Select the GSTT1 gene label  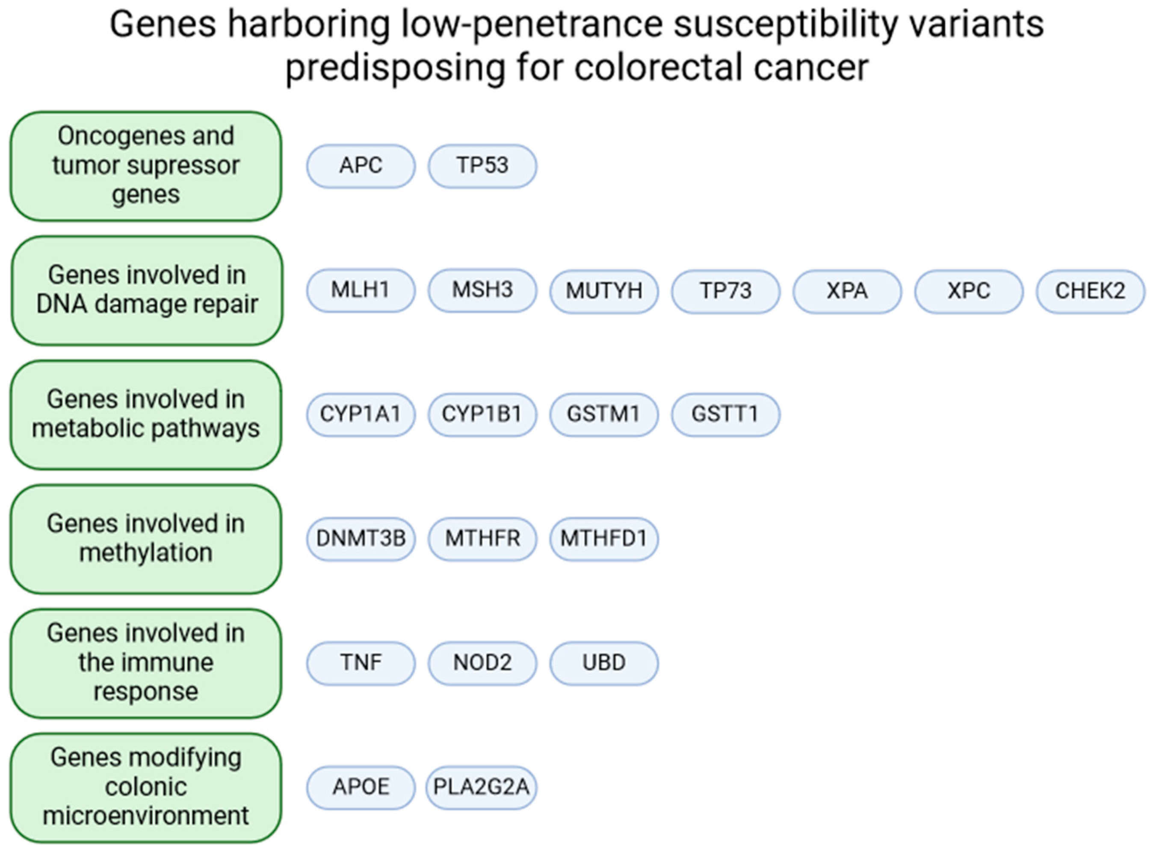click(x=725, y=414)
